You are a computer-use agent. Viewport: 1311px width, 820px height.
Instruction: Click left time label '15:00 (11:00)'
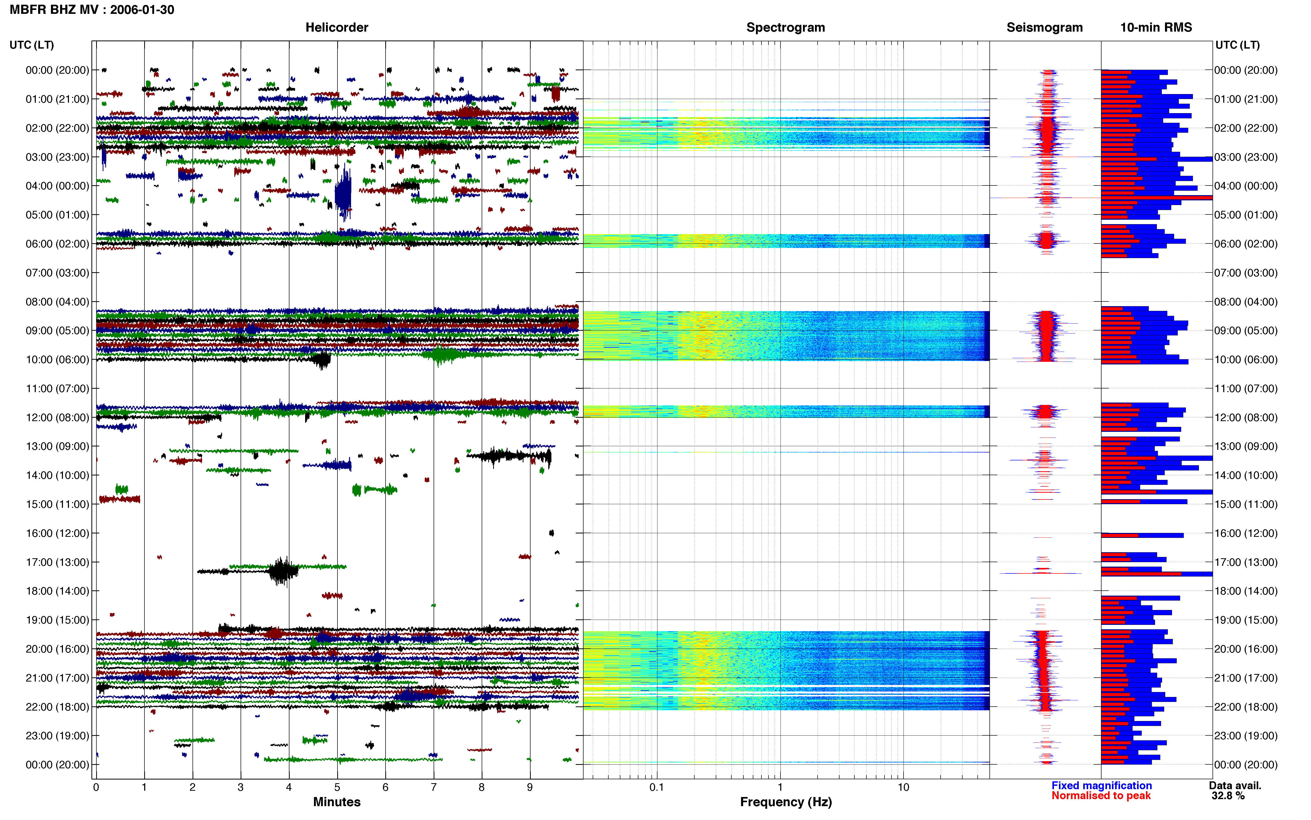point(57,504)
